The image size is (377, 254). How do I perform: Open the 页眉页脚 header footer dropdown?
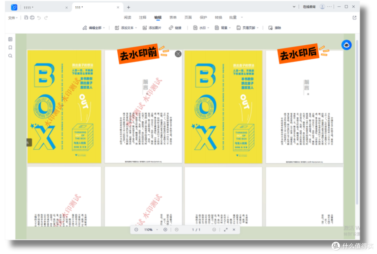[247, 28]
